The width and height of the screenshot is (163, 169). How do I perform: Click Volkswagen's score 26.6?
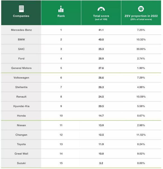(101, 78)
